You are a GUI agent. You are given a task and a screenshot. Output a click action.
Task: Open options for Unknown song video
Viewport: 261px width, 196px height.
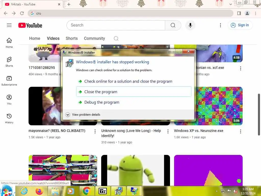(x=168, y=131)
